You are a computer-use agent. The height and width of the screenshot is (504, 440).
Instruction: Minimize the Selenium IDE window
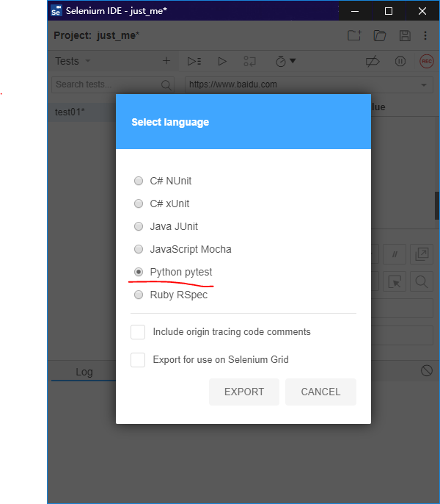click(x=355, y=11)
